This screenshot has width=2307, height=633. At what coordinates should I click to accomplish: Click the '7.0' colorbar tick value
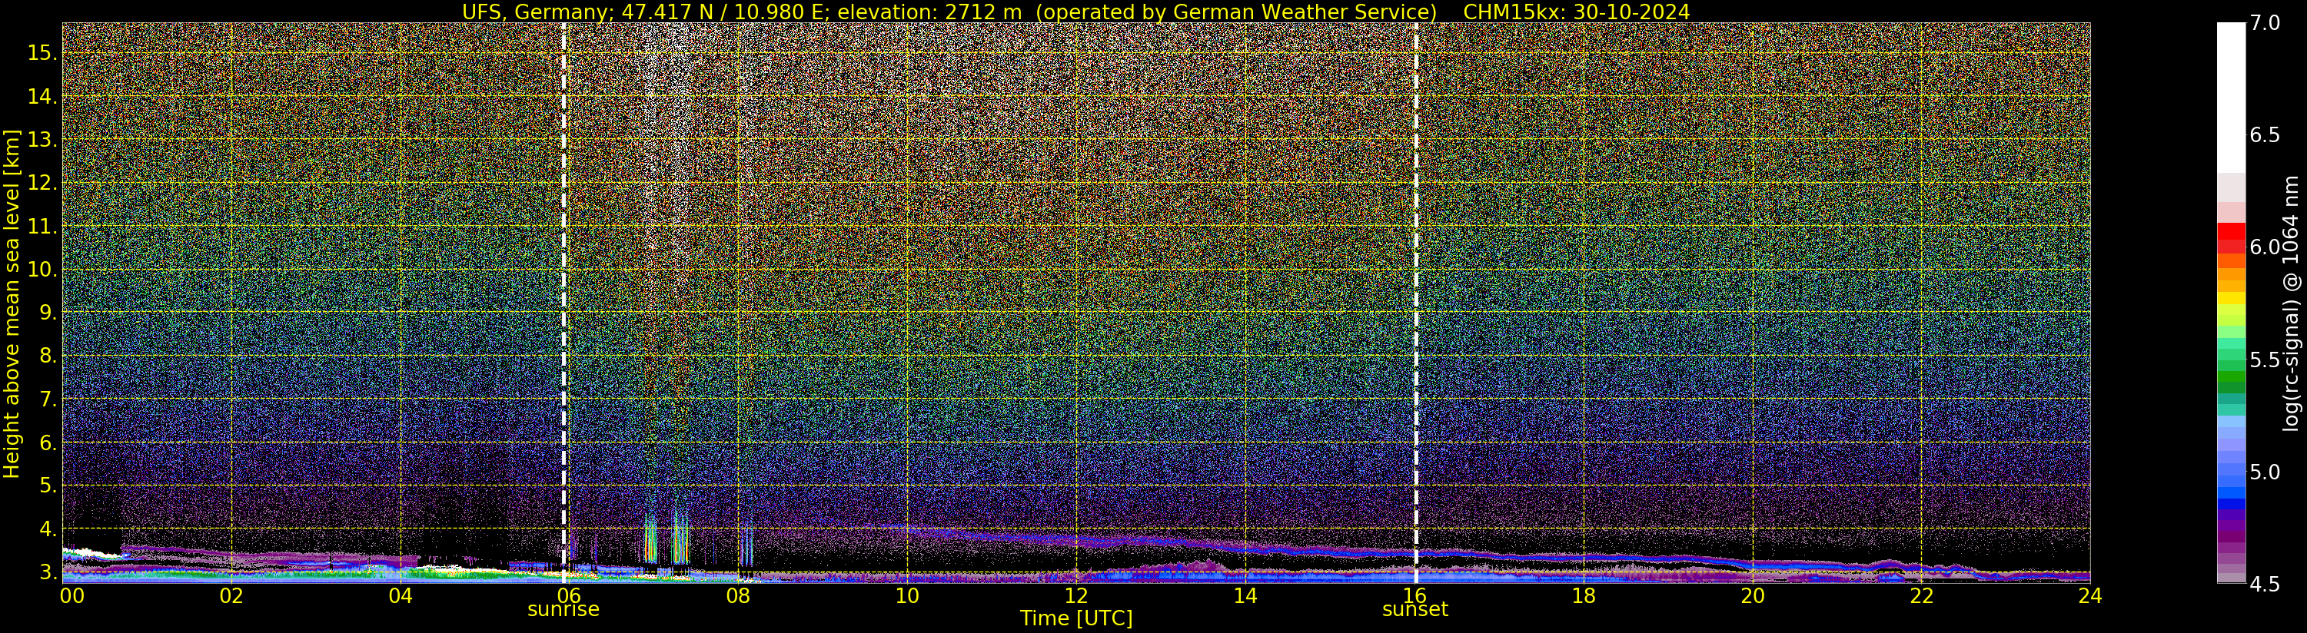point(2265,23)
